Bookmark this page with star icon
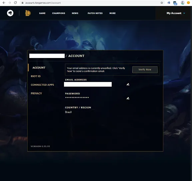Viewport: 192px width, 181px height. 162,3
